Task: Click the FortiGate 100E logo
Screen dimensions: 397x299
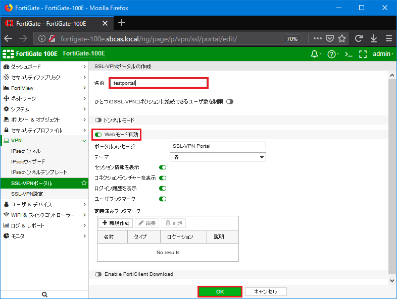Action: tap(30, 54)
